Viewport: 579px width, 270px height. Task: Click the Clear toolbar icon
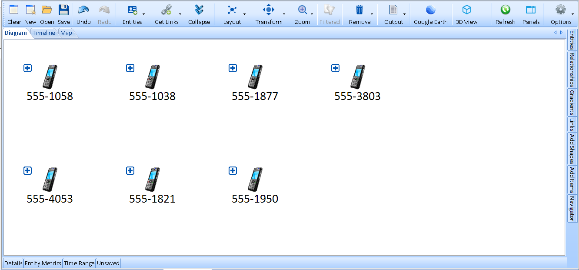14,10
